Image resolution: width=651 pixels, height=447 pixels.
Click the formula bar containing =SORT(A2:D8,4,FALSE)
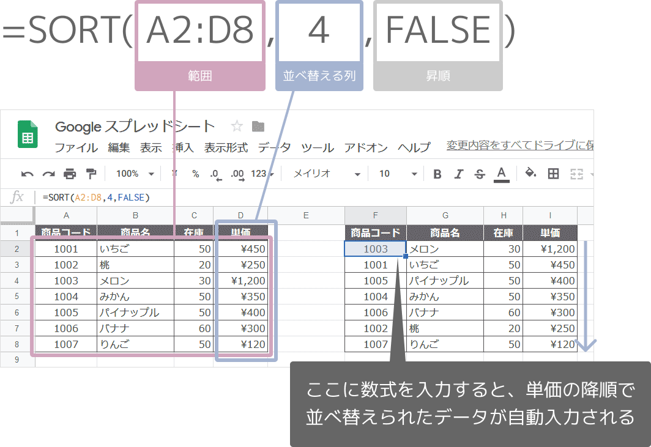coord(316,198)
